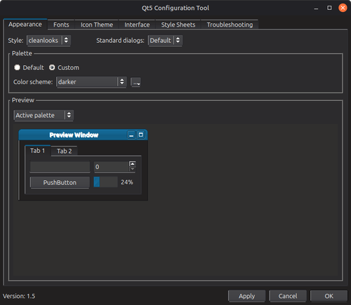Click the Preview Window maximize icon
The height and width of the screenshot is (305, 351).
pos(141,135)
